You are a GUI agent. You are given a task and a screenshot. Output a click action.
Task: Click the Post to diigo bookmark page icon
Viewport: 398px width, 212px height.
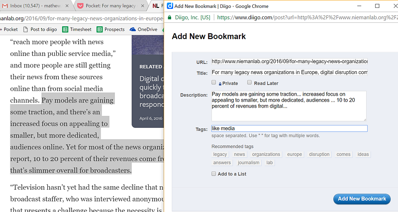[25, 30]
